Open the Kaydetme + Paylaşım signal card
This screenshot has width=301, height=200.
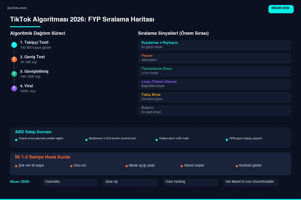tap(214, 45)
